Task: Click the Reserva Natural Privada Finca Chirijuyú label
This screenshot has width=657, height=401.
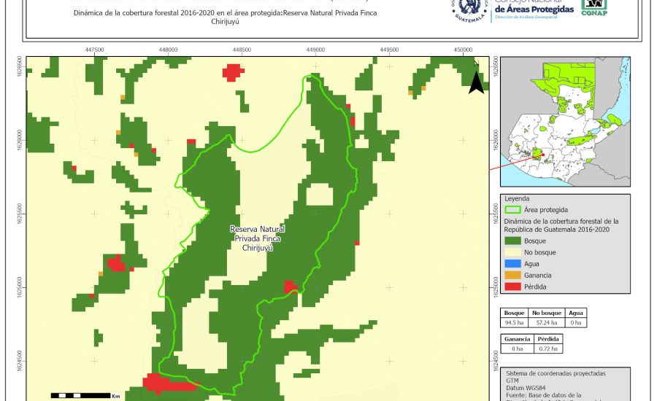Action: [251, 238]
